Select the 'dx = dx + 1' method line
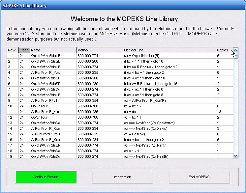Image resolution: width=246 pixels, height=193 pixels. (x=169, y=112)
